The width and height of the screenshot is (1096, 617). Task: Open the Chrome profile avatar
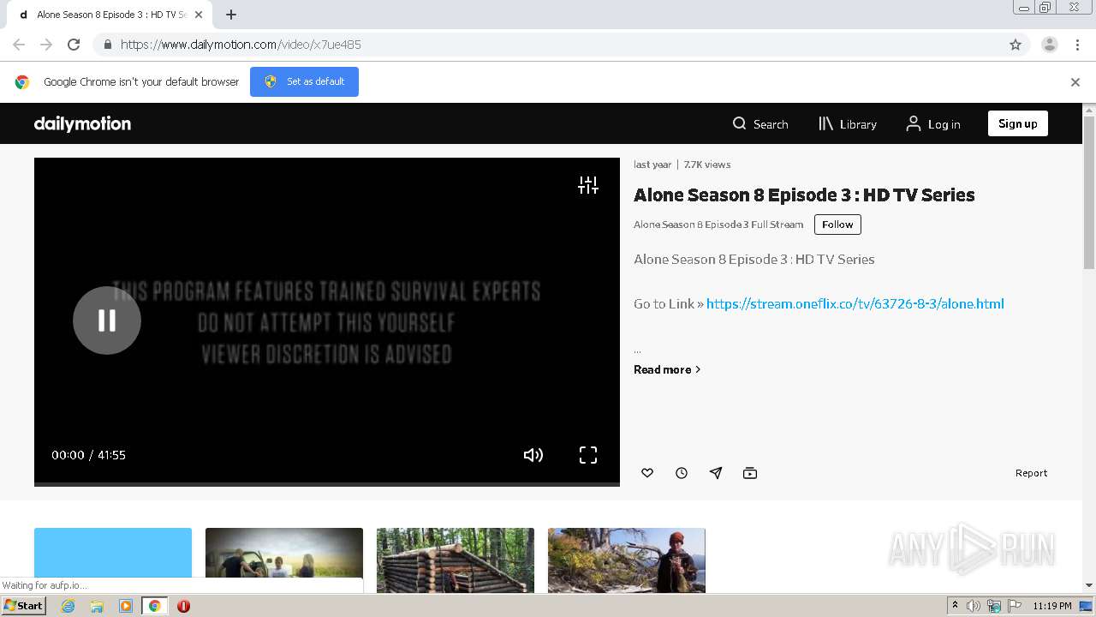[x=1050, y=45]
